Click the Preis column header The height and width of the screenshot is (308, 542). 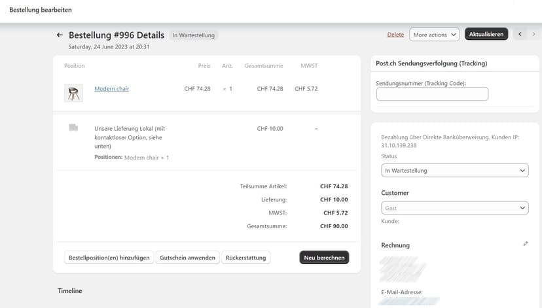point(204,65)
